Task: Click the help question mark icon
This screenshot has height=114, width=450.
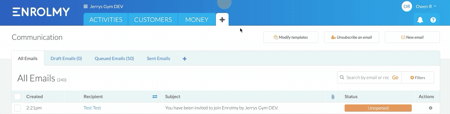Action: (433, 20)
